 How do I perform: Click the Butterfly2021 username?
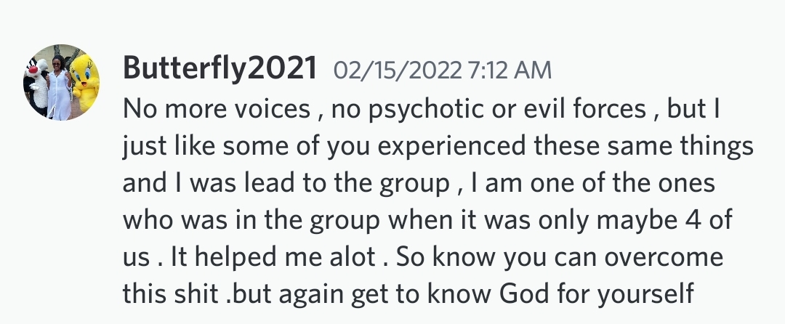(x=220, y=69)
